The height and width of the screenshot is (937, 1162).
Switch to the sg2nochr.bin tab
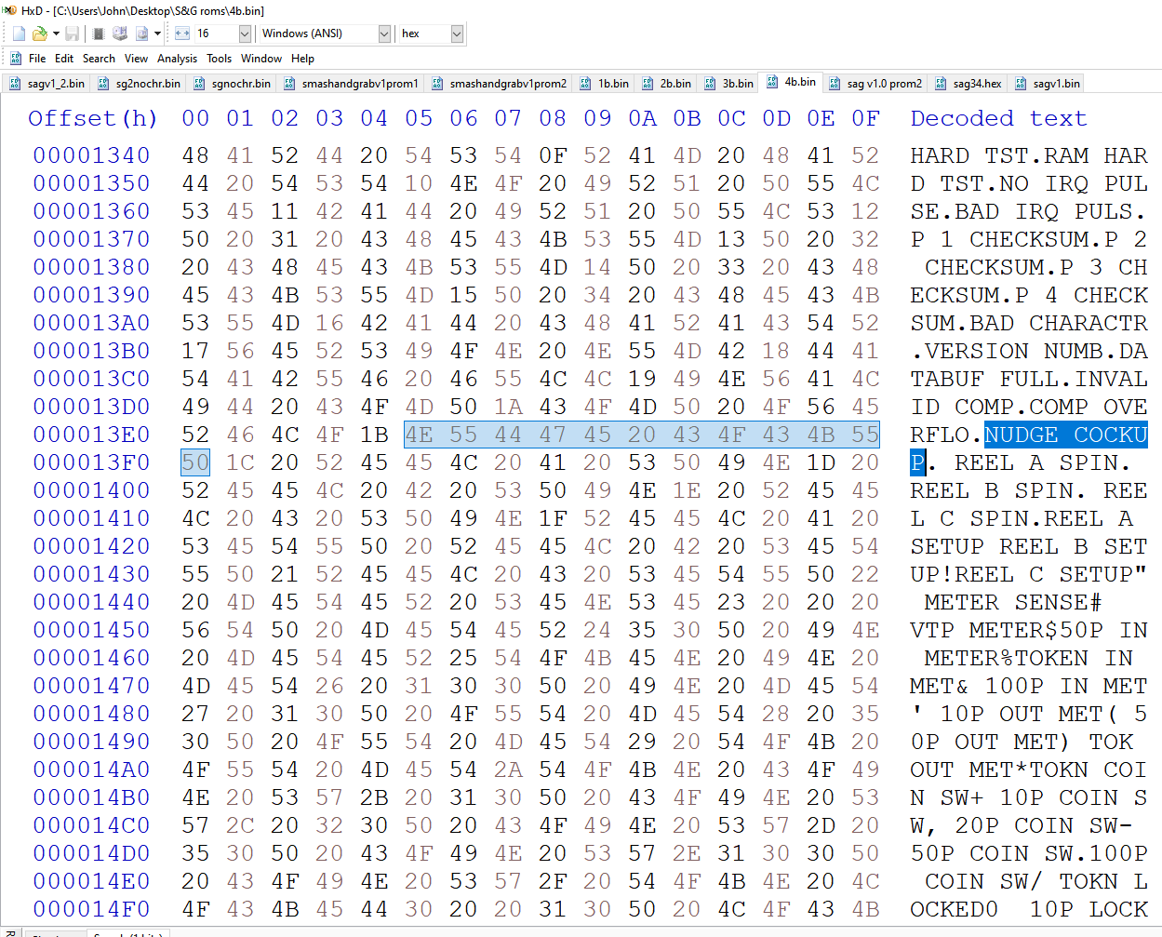pos(139,83)
